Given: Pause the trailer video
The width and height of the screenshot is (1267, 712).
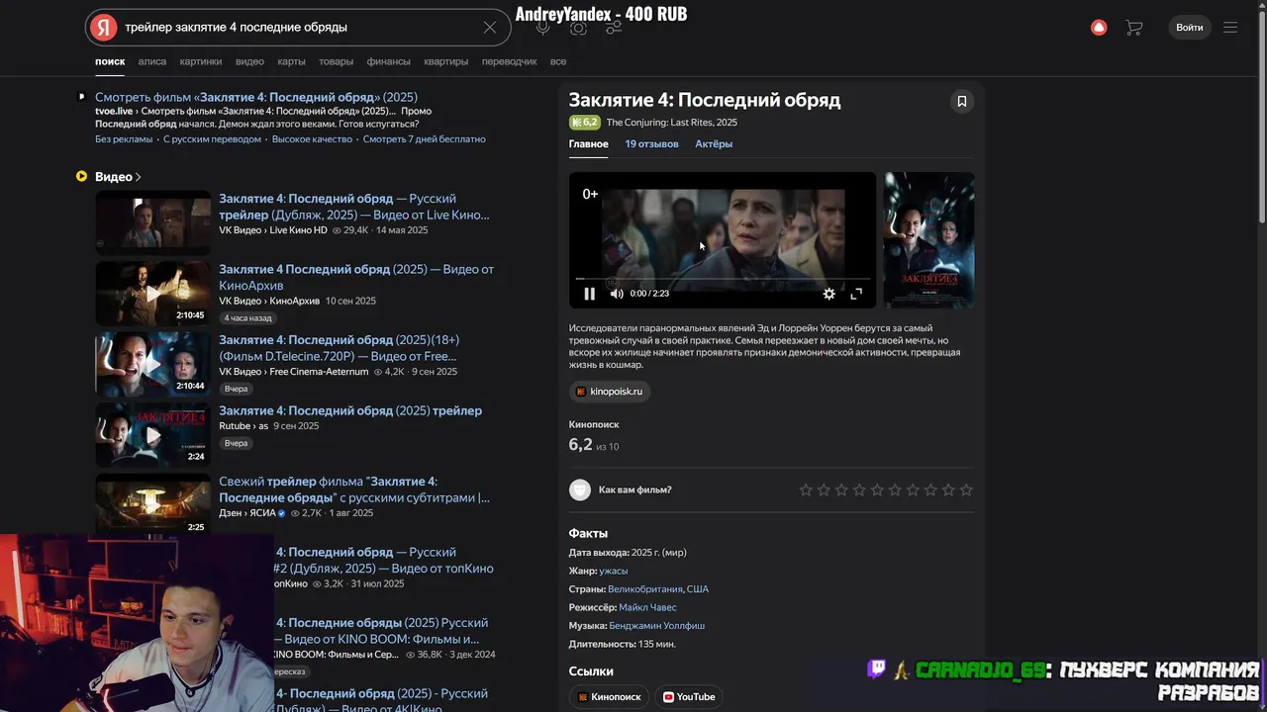Looking at the screenshot, I should (589, 294).
